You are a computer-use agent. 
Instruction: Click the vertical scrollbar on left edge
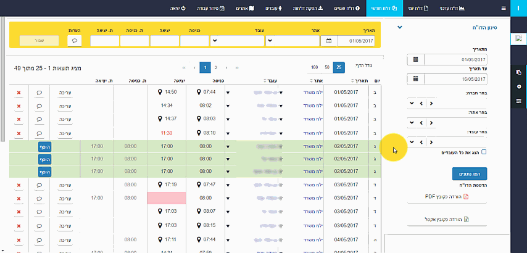point(3,79)
